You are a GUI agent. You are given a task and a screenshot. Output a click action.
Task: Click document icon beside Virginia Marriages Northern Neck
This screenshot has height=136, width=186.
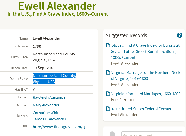click(x=108, y=72)
